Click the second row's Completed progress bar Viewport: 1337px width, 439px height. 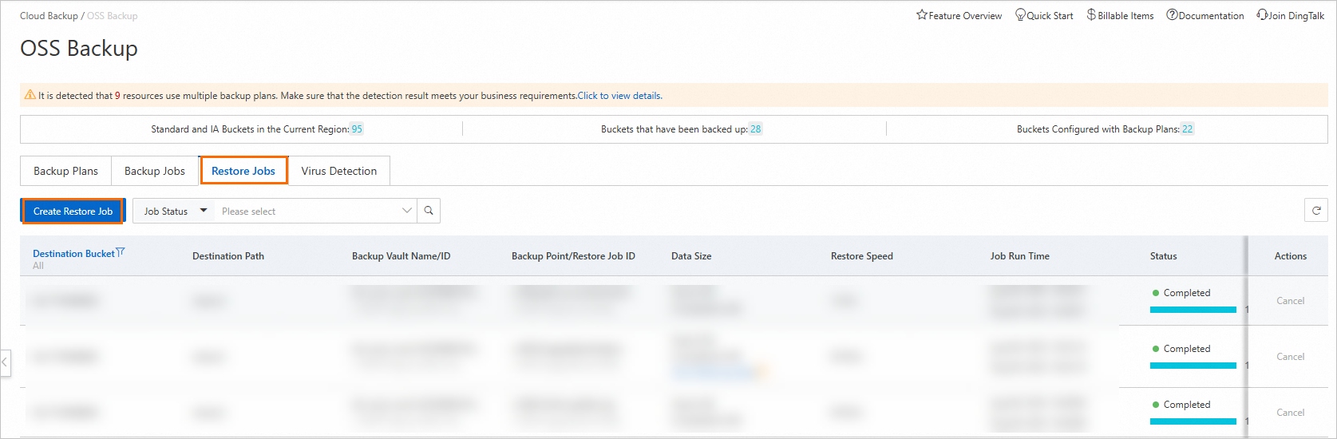pos(1193,366)
